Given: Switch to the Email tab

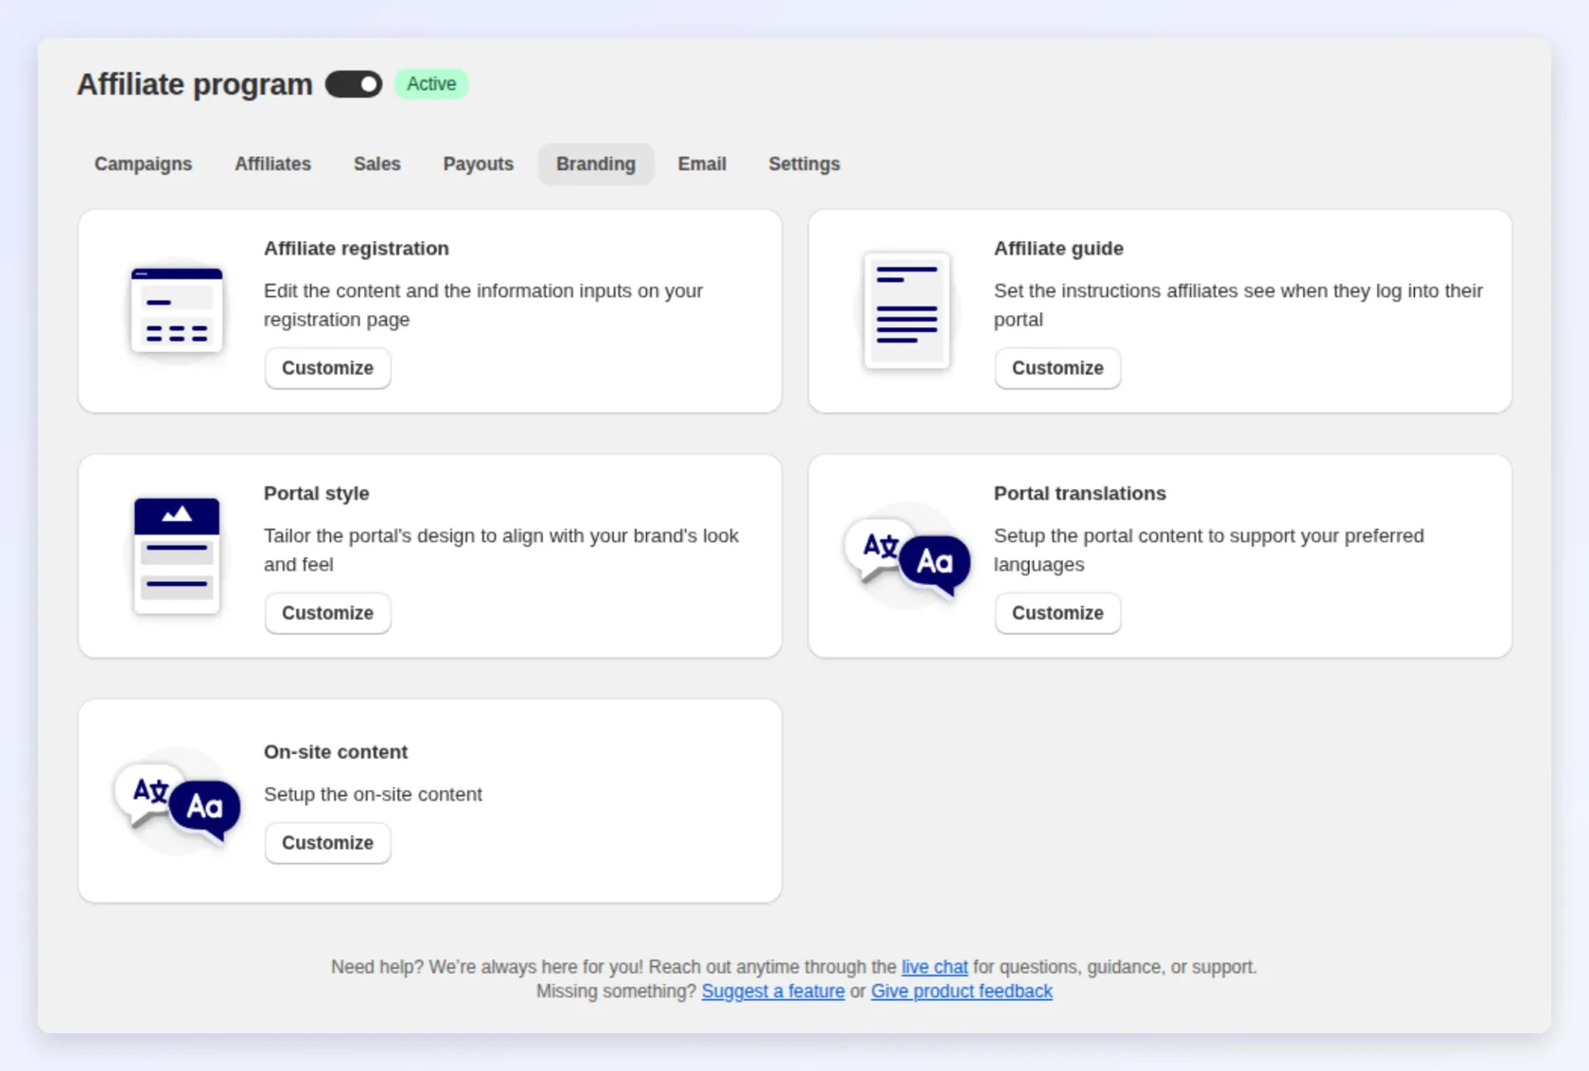Looking at the screenshot, I should point(702,164).
